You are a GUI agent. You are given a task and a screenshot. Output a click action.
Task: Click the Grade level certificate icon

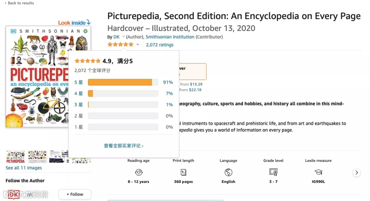point(273,172)
